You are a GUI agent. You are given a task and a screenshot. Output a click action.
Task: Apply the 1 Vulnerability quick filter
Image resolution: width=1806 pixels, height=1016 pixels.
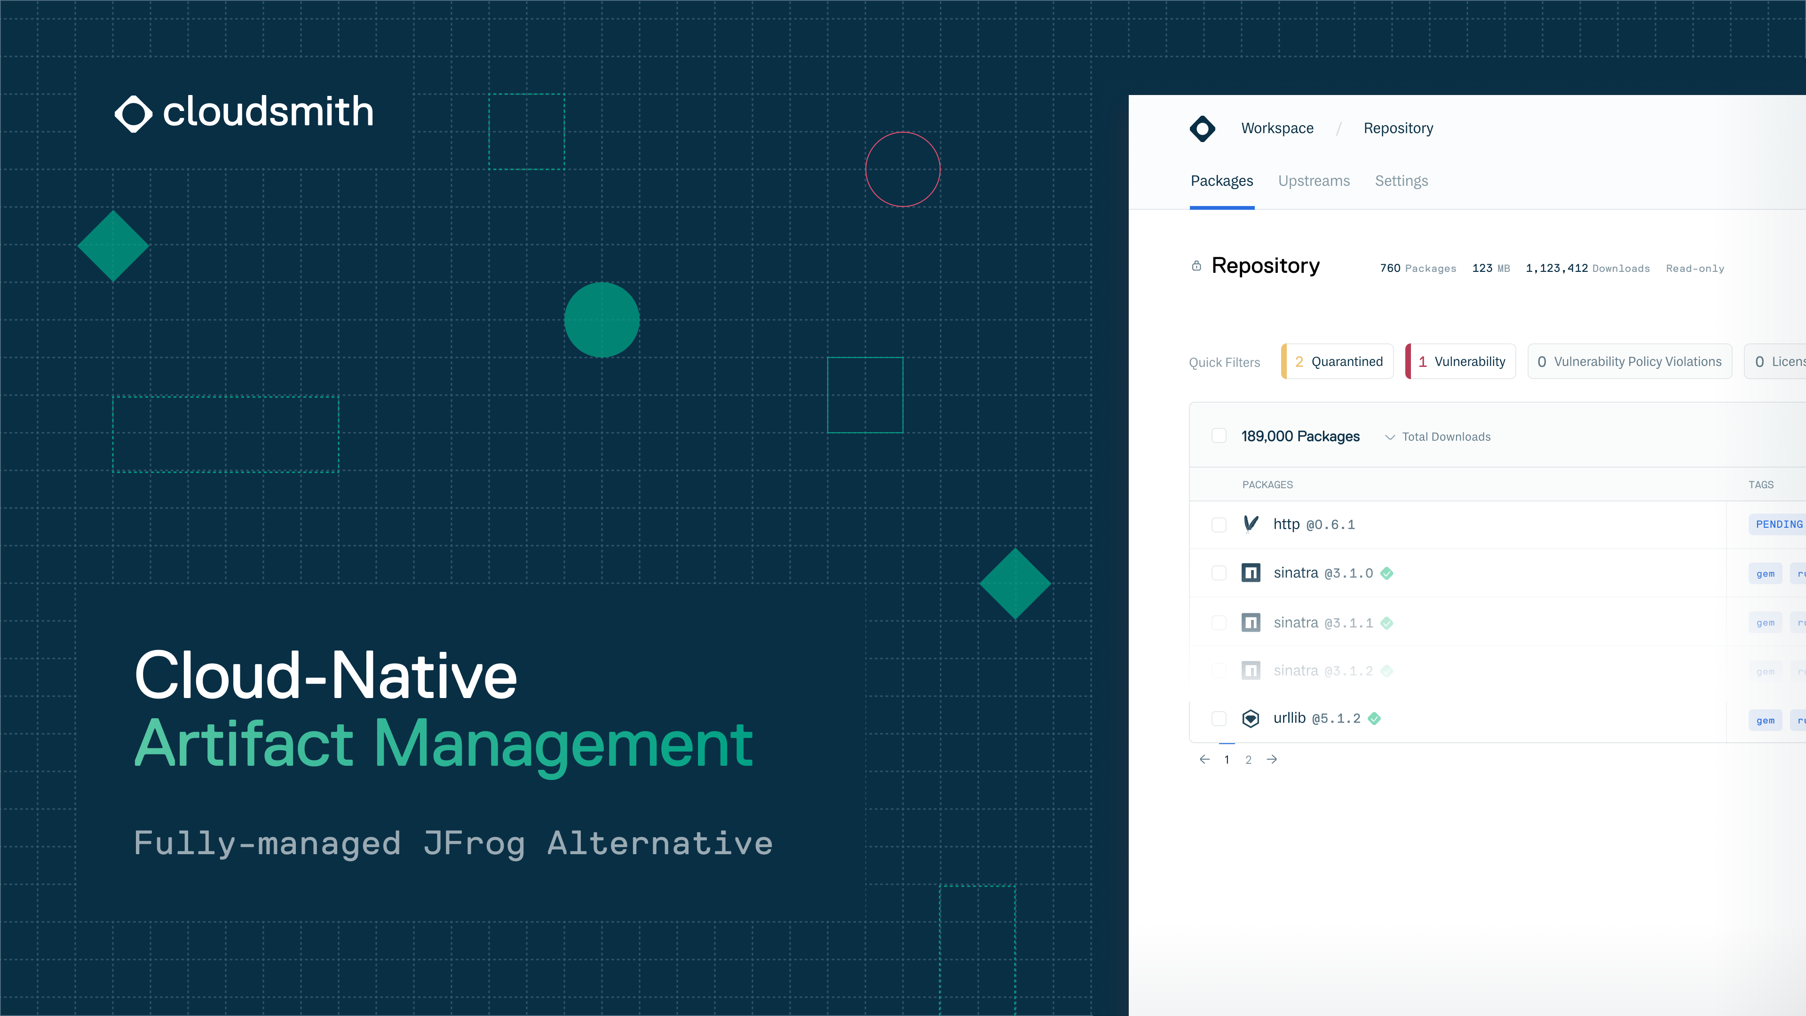[x=1461, y=362]
